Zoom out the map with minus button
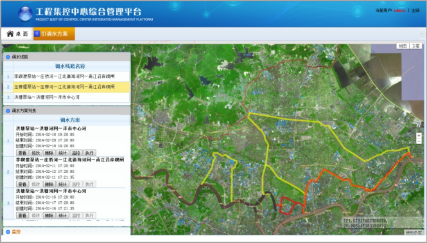The width and height of the screenshot is (427, 243). pyautogui.click(x=419, y=141)
